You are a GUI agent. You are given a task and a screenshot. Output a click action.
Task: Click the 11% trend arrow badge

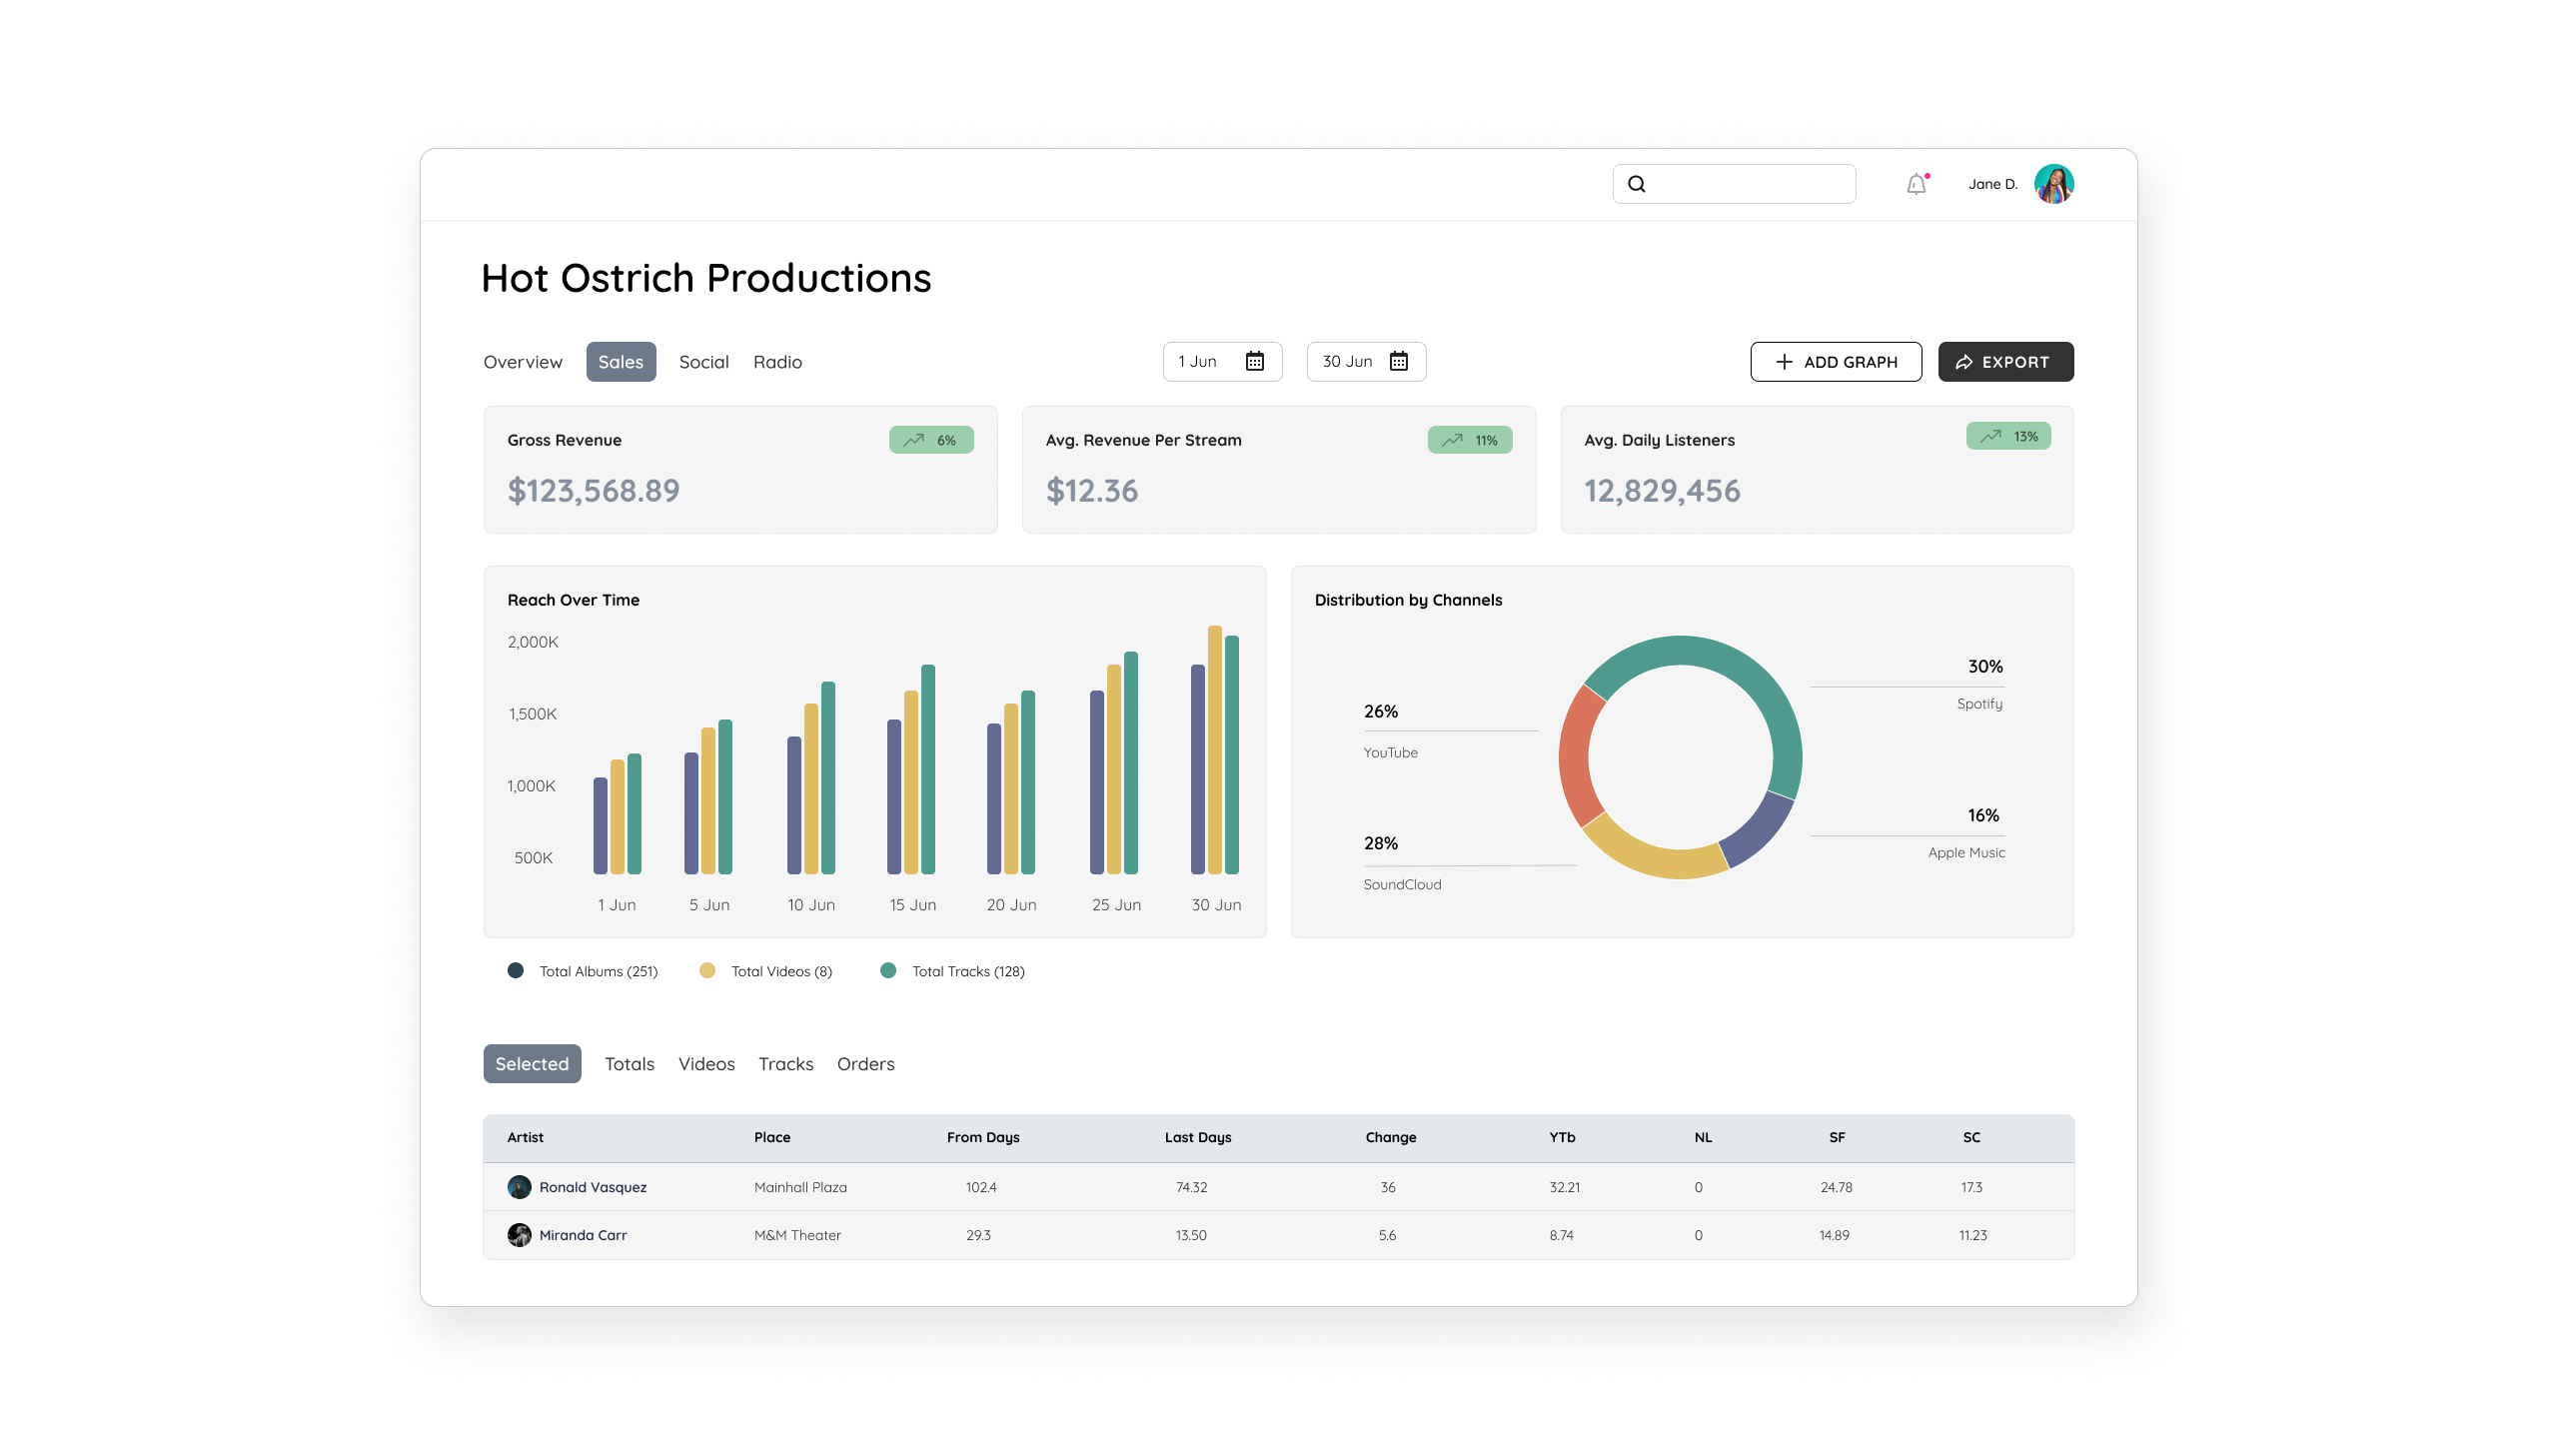pyautogui.click(x=1469, y=440)
